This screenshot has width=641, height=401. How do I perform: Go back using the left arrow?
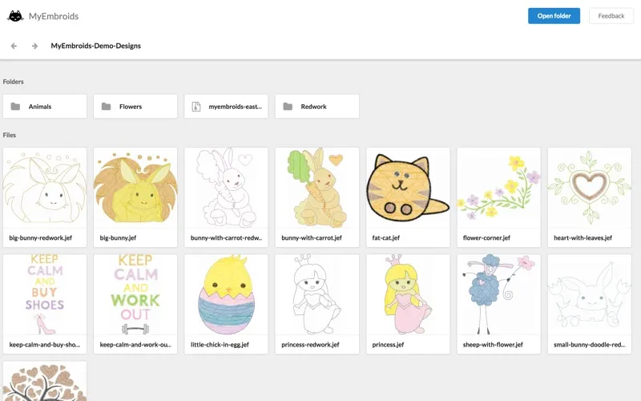tap(14, 46)
